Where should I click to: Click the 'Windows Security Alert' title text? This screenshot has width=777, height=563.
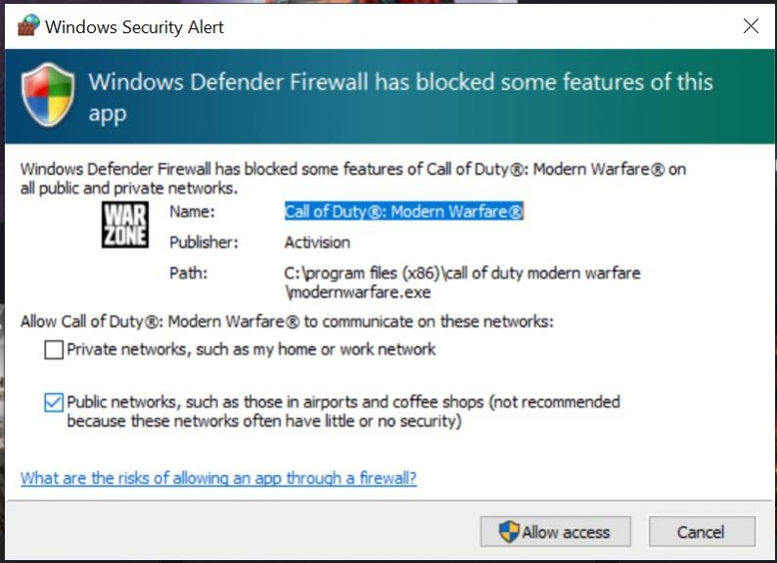click(x=134, y=26)
